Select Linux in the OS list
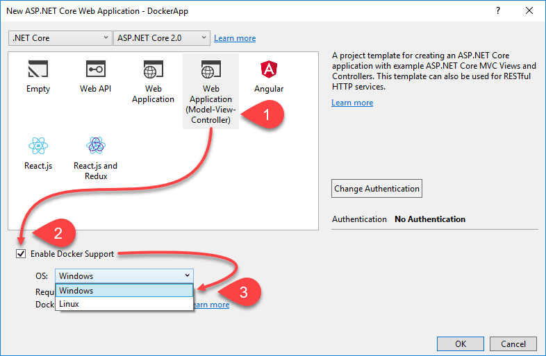 click(124, 304)
